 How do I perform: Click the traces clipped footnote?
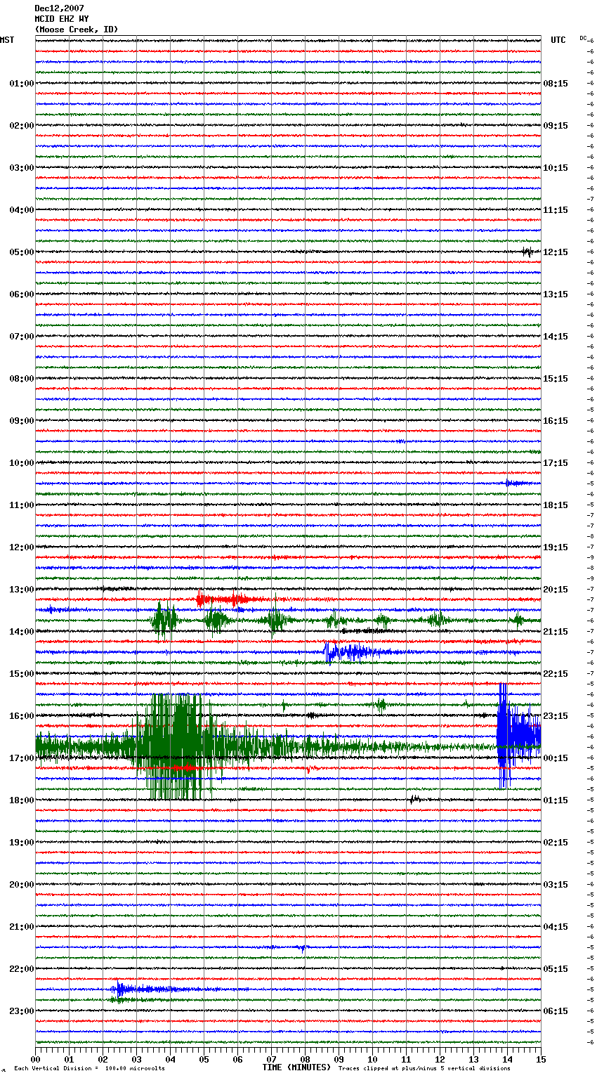click(x=424, y=1068)
